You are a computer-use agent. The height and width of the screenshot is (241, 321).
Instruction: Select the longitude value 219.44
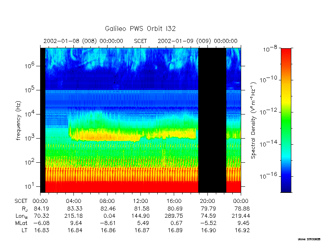click(x=241, y=216)
